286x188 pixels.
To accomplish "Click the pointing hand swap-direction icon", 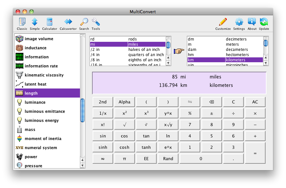I will tap(179, 51).
